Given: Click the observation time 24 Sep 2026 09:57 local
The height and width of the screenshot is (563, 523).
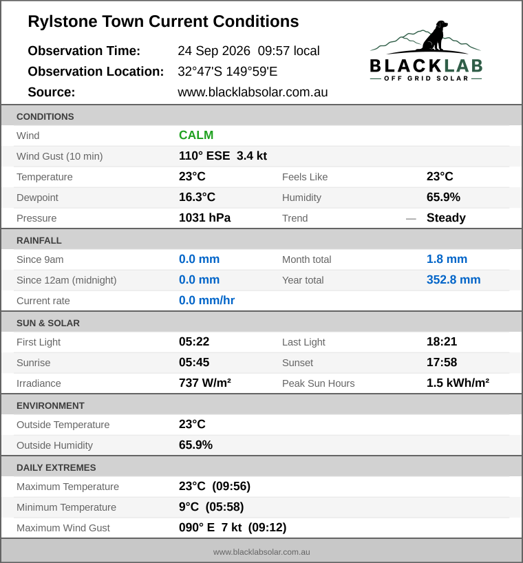Looking at the screenshot, I should click(248, 51).
